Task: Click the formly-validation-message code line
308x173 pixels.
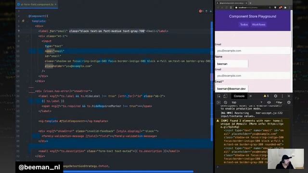Action: pos(99,136)
